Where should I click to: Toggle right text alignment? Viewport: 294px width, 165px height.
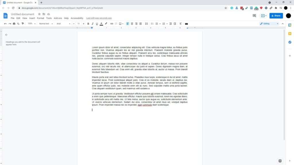point(136,24)
